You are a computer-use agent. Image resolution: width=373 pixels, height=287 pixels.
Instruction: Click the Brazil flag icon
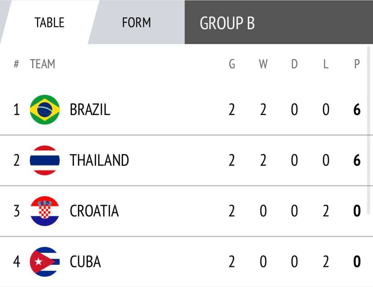[x=44, y=109]
